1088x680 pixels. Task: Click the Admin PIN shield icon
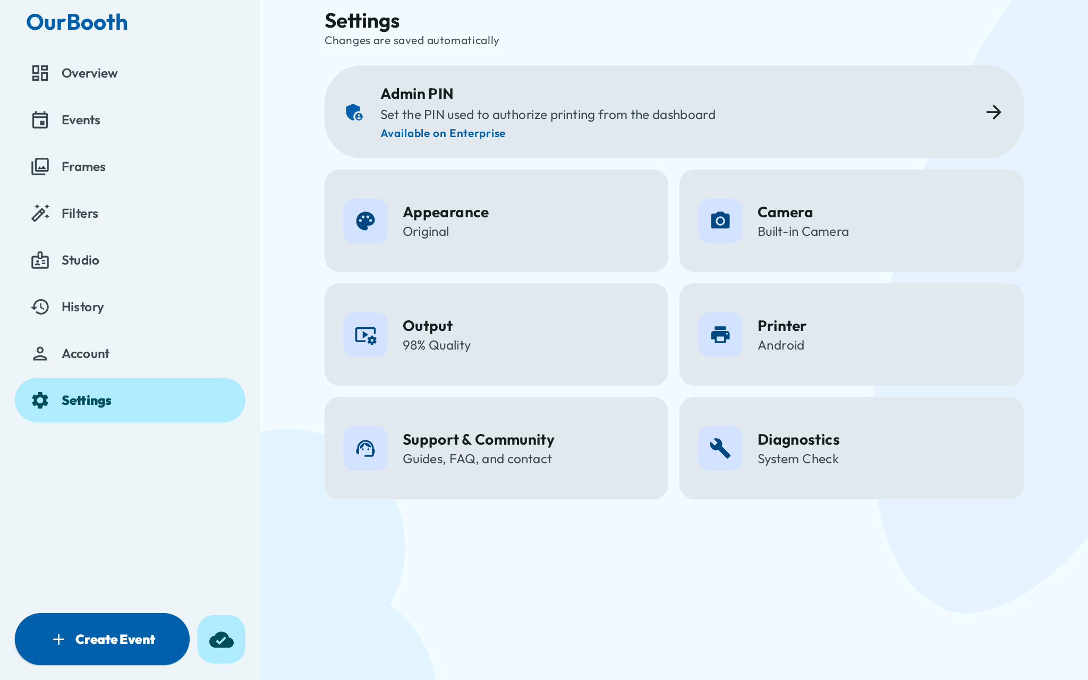tap(354, 112)
